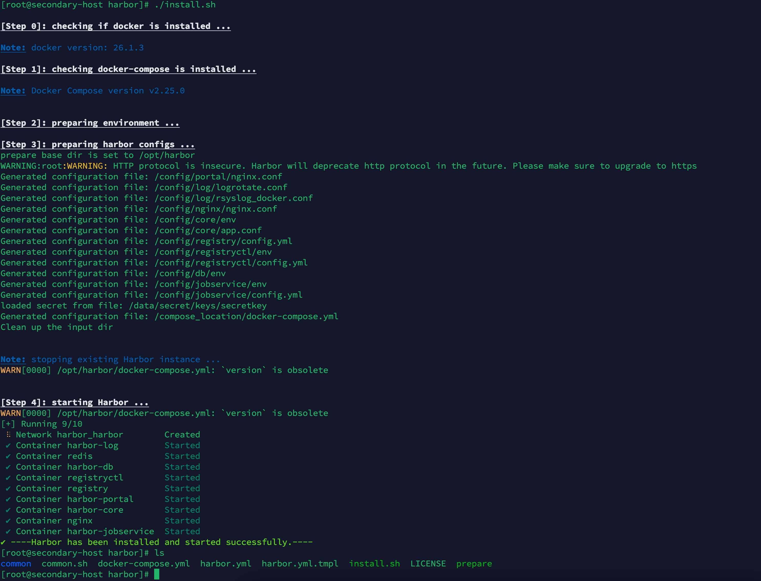Image resolution: width=761 pixels, height=581 pixels.
Task: Select the 'Container harbor-log' row
Action: tap(103, 445)
